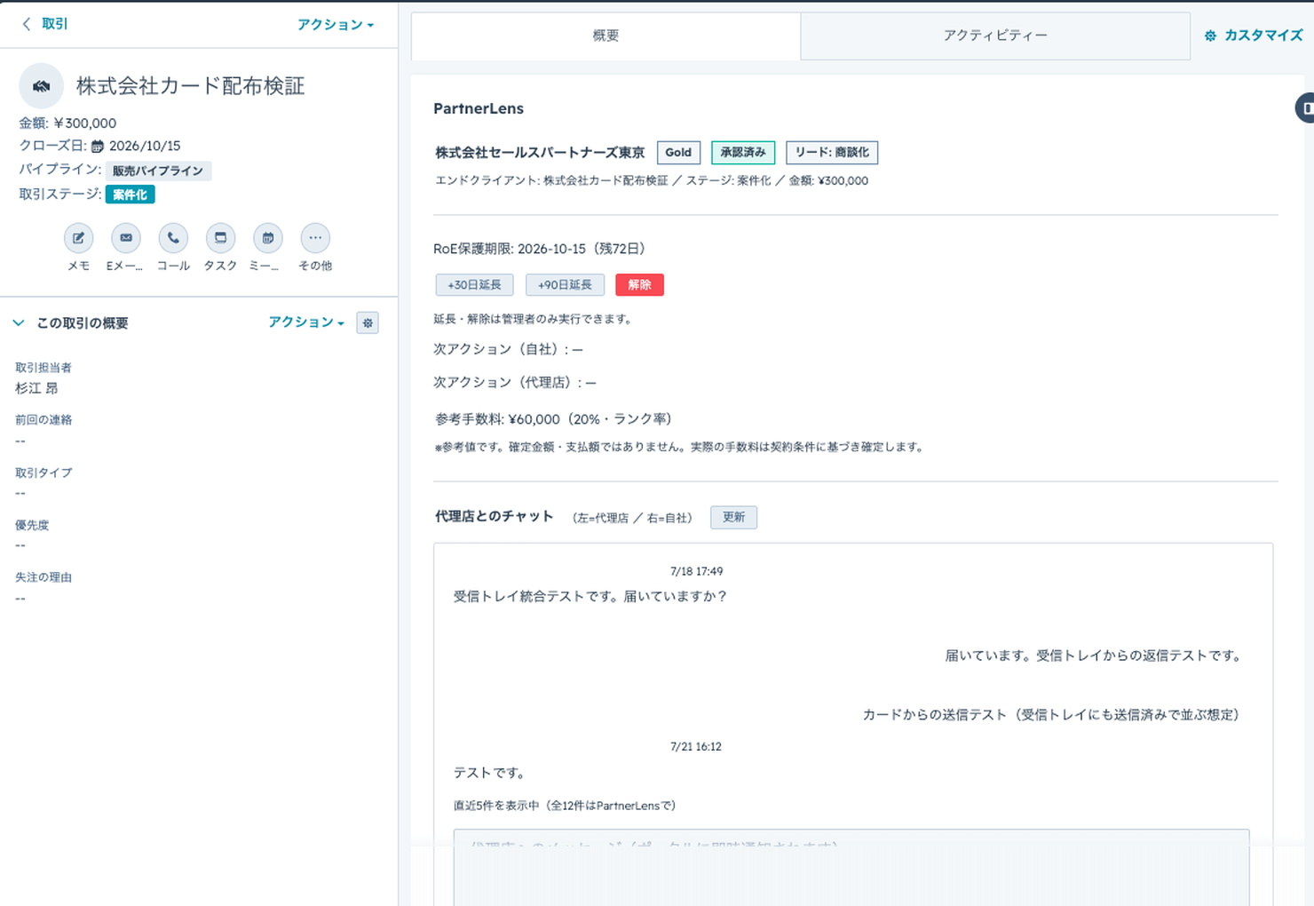
Task: Click the 参考手数料 ¥60,000 text
Action: click(x=555, y=419)
